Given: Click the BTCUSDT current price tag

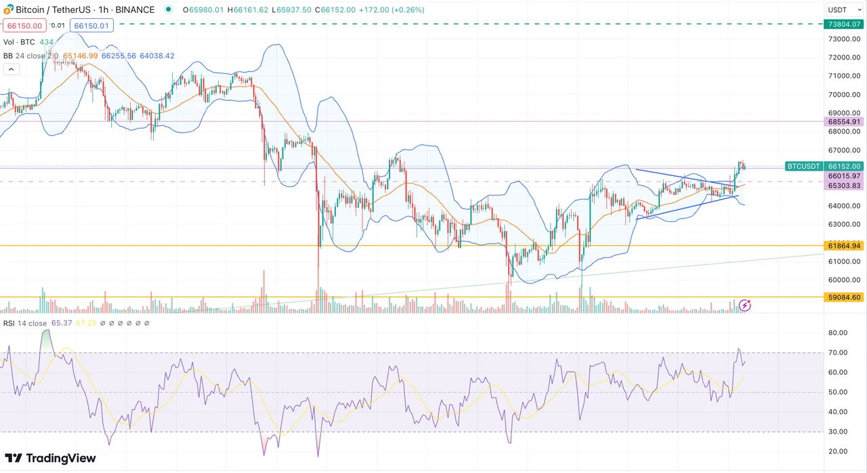Looking at the screenshot, I should 804,166.
